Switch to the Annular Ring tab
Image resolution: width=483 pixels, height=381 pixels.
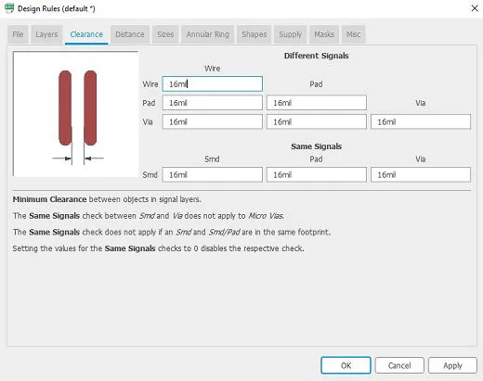(208, 34)
